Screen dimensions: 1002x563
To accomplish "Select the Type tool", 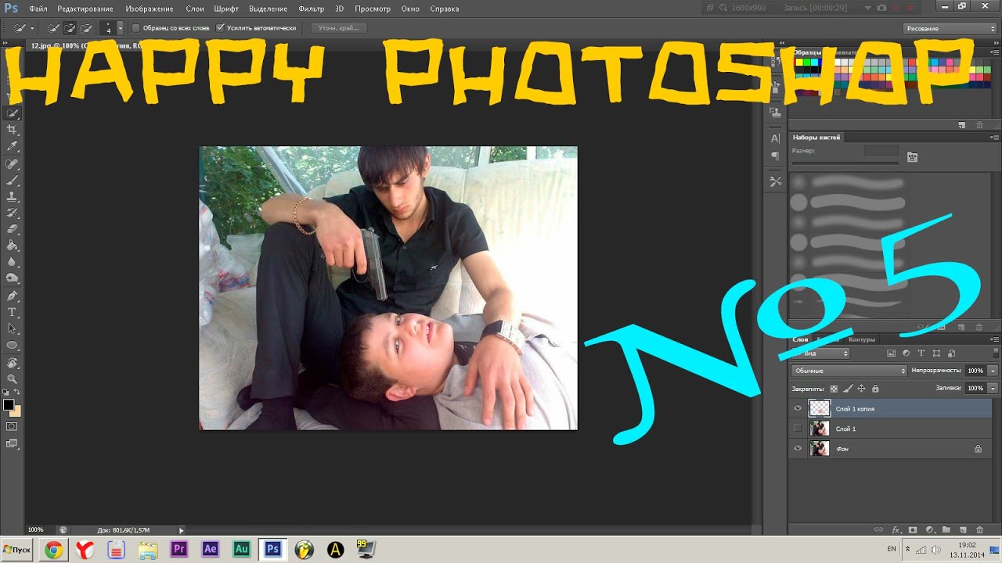I will point(13,313).
